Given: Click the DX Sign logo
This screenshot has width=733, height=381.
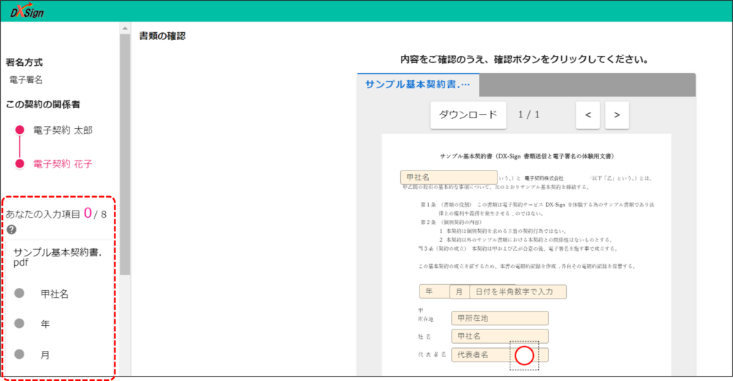Looking at the screenshot, I should tap(27, 11).
